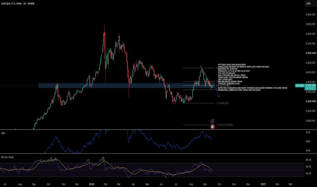Click the Gold Spot / U.S. Dollar chart title
This screenshot has width=317, height=187.
(x=18, y=4)
